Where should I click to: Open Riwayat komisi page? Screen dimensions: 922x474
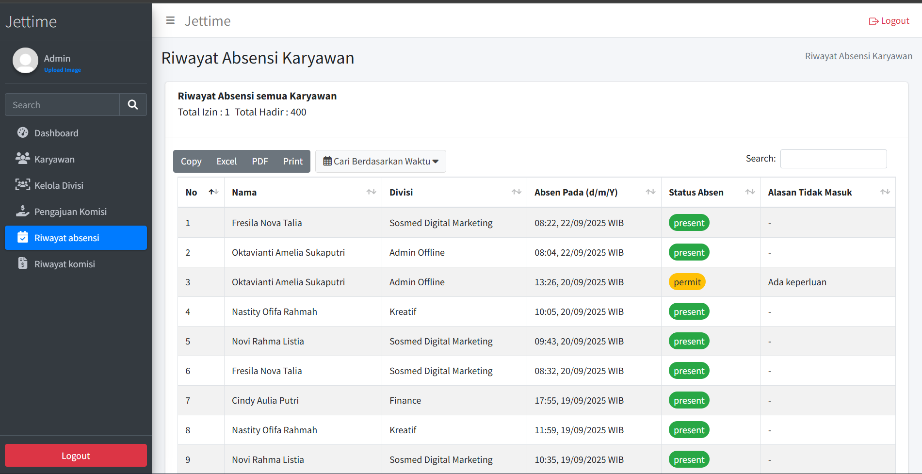click(65, 264)
